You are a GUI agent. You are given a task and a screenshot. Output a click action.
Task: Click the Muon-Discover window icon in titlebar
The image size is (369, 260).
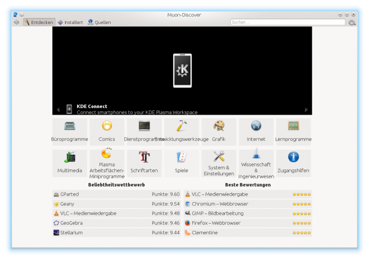point(15,15)
